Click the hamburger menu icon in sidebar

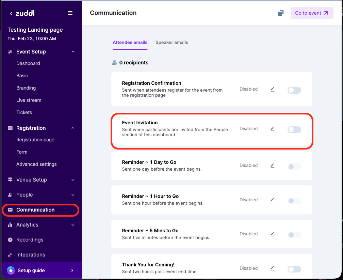point(70,13)
